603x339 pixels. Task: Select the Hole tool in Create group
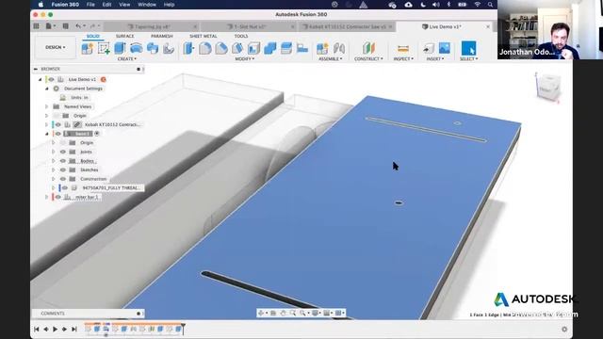(x=153, y=48)
